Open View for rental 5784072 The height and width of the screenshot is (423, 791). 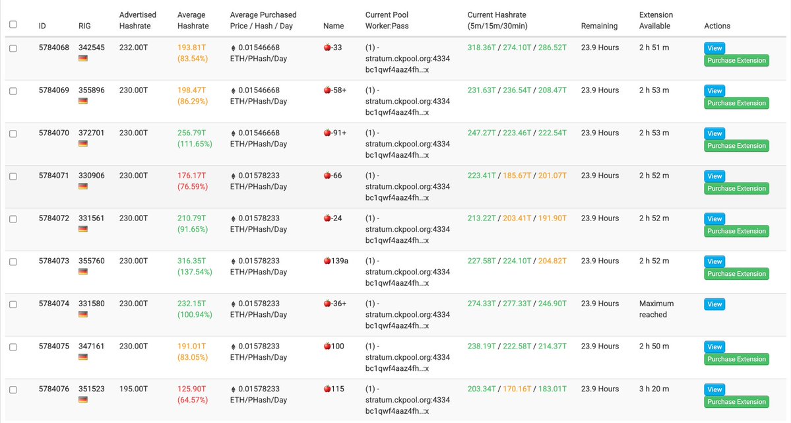point(714,218)
